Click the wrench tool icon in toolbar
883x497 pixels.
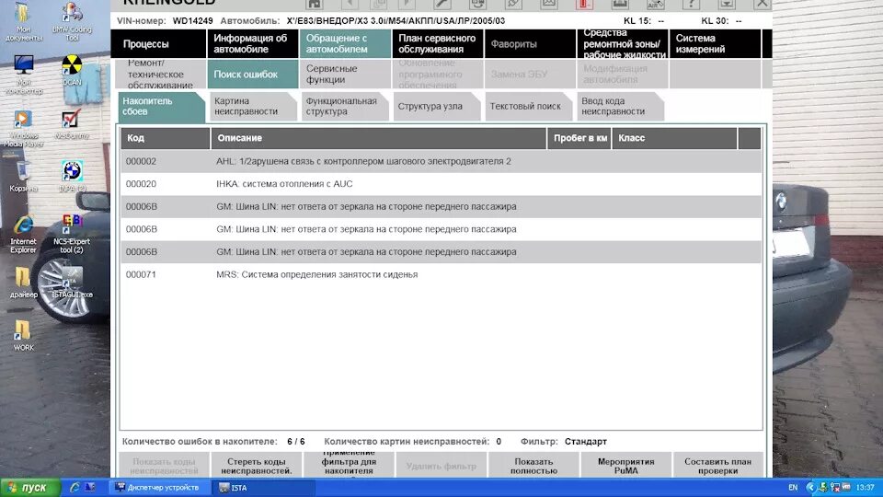click(442, 4)
